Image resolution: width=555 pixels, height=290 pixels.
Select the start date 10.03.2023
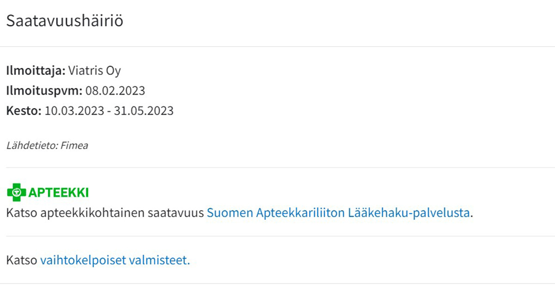tap(74, 111)
